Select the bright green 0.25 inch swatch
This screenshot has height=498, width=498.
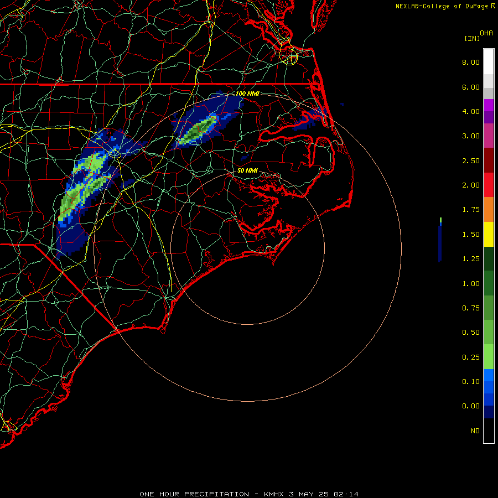click(489, 357)
